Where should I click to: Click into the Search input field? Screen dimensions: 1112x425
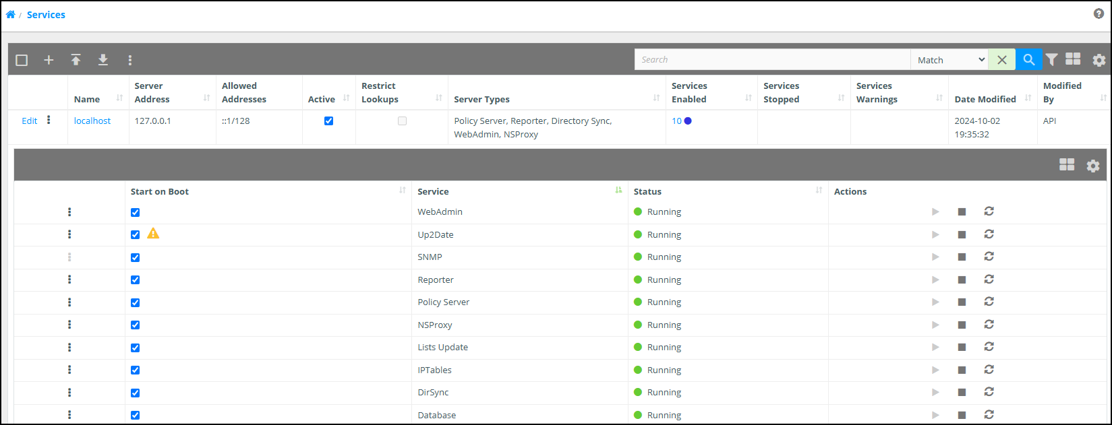(x=771, y=60)
